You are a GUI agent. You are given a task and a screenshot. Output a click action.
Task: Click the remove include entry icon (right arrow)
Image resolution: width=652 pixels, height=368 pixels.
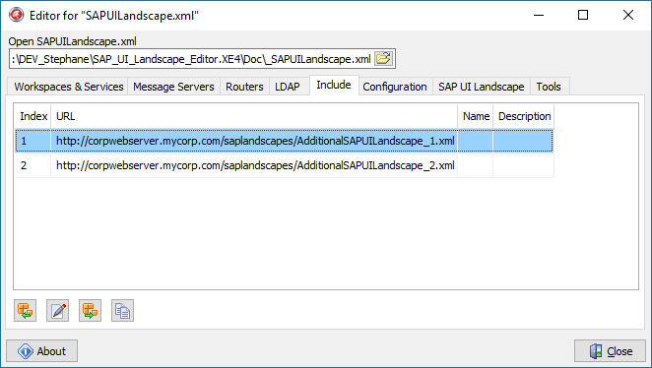click(90, 310)
